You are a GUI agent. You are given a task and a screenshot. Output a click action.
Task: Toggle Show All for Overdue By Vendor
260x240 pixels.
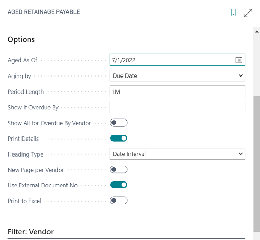click(119, 123)
